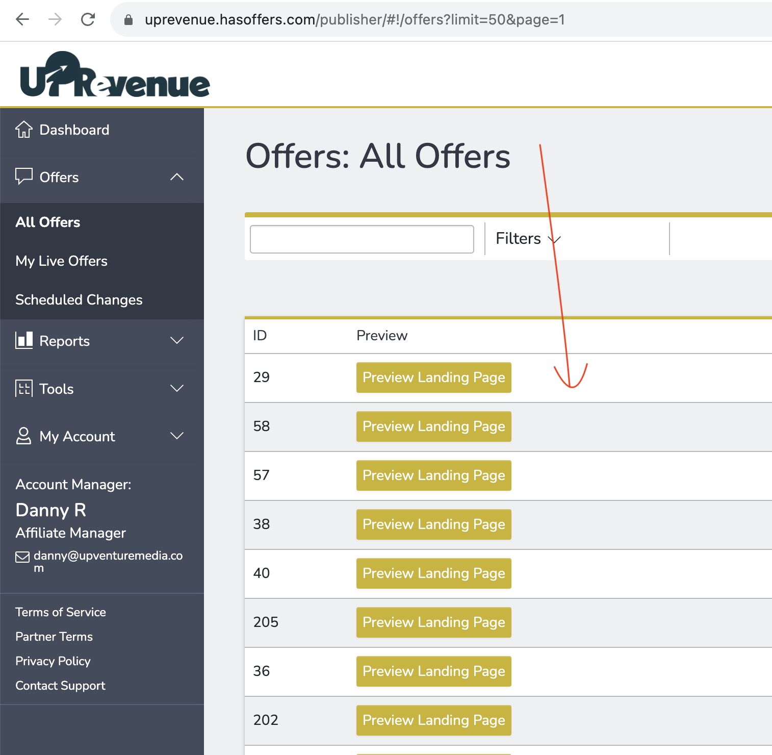
Task: Click the Offers speech bubble icon
Action: point(24,177)
